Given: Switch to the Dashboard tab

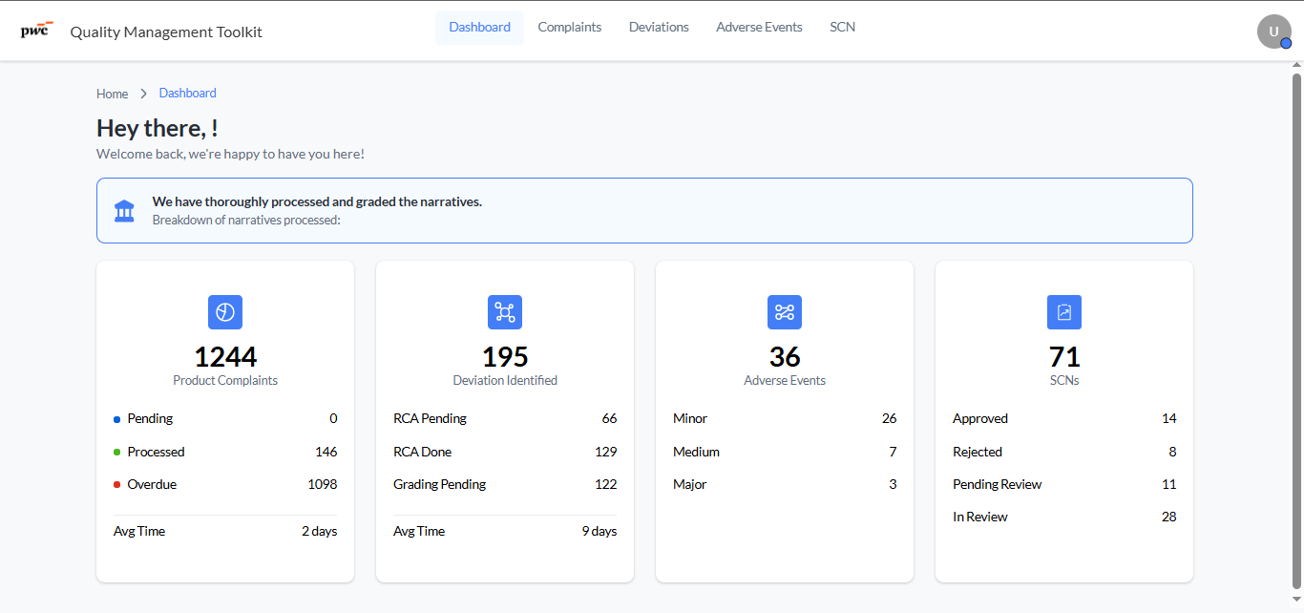Looking at the screenshot, I should tap(479, 28).
